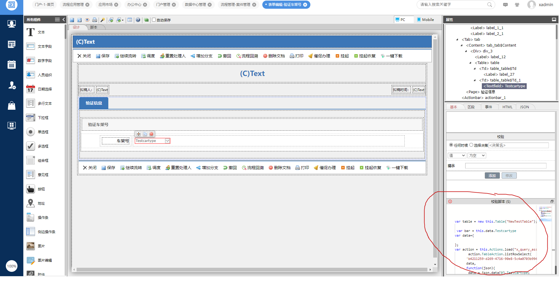Select the 验证信息 form tab
Viewport: 559px width, 282px height.
coord(94,103)
